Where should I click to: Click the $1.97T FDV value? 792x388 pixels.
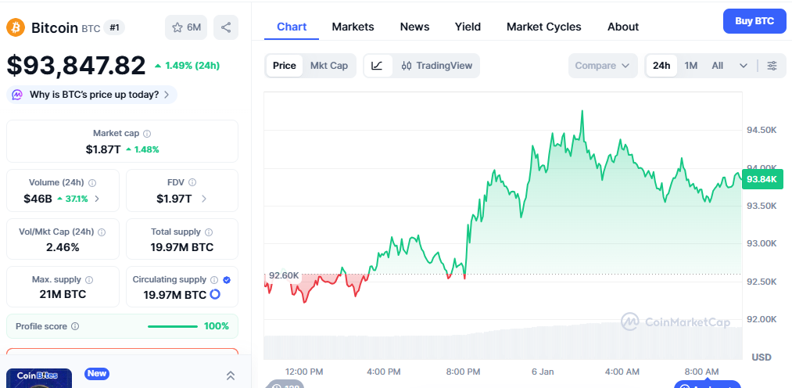pyautogui.click(x=174, y=199)
